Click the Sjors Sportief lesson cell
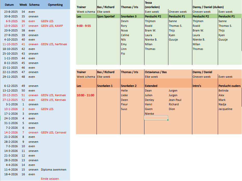 point(106,16)
